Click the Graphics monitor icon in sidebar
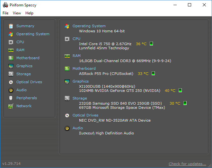 [x=11, y=66]
